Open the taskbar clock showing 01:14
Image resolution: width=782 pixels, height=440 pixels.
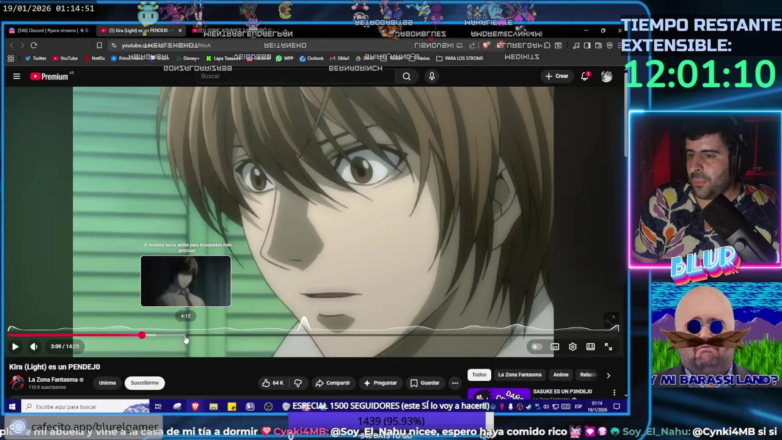coord(597,406)
